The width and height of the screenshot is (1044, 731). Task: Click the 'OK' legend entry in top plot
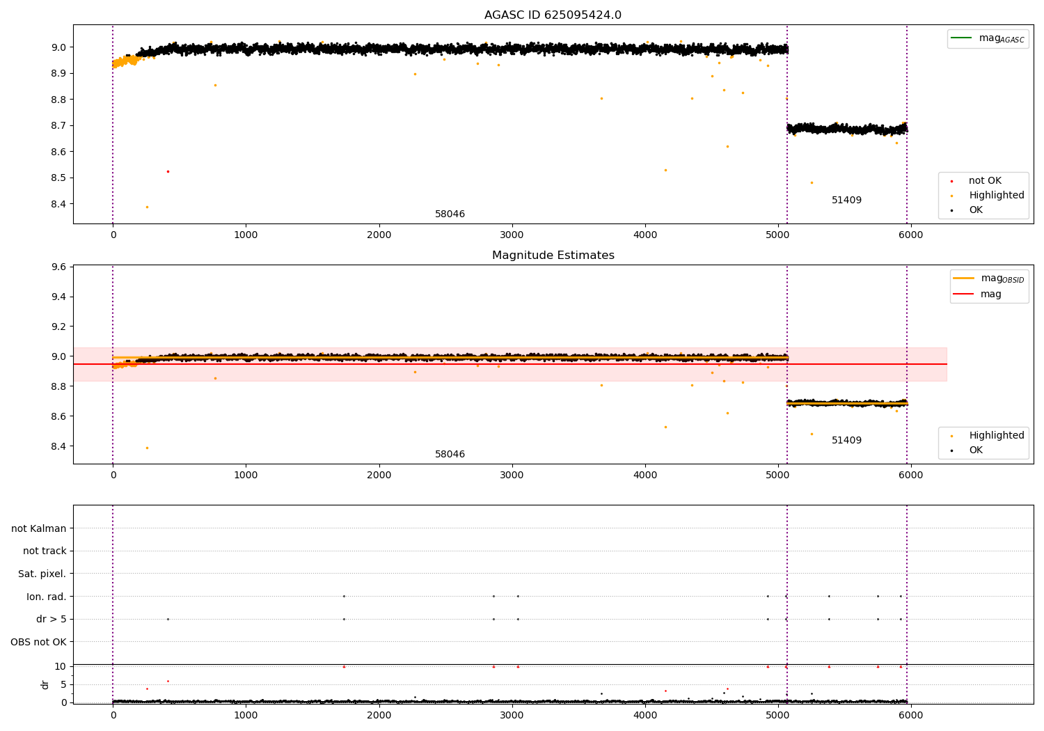[976, 210]
